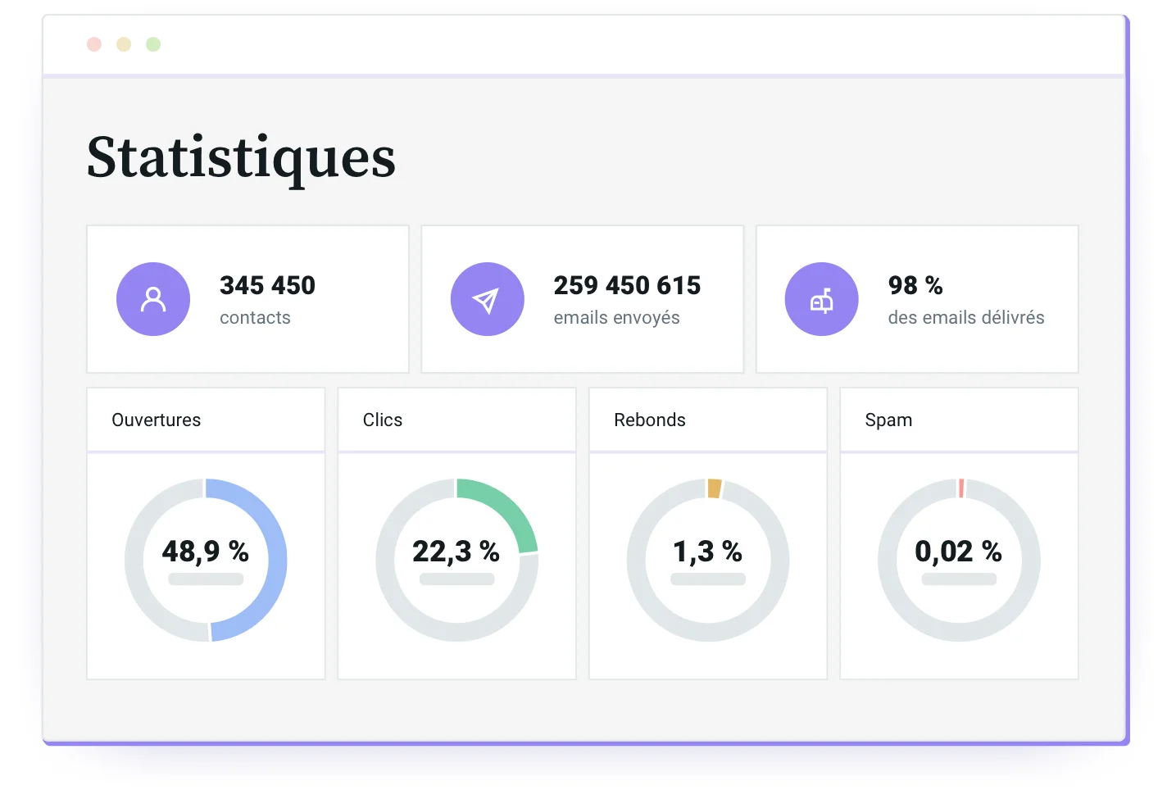Click the red window dot
This screenshot has height=790, width=1167.
(94, 44)
